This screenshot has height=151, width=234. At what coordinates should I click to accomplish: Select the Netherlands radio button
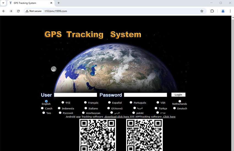(180, 101)
